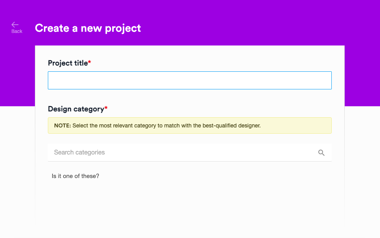380x238 pixels.
Task: Click the word 'Create' in the header
Action: (x=52, y=28)
